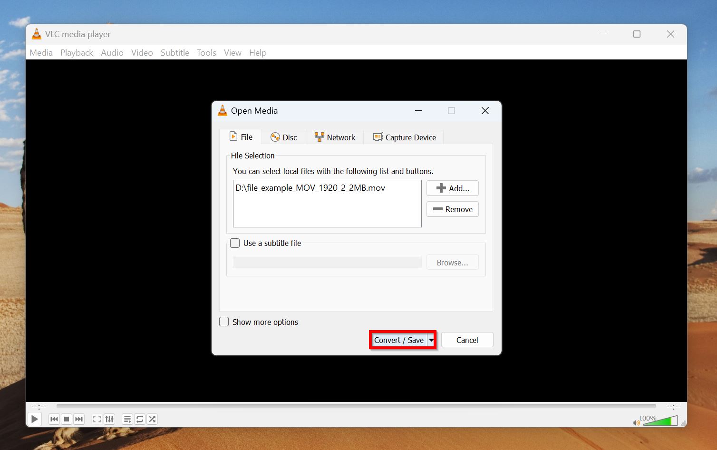Toggle the playlist icon
This screenshot has width=717, height=450.
[127, 419]
